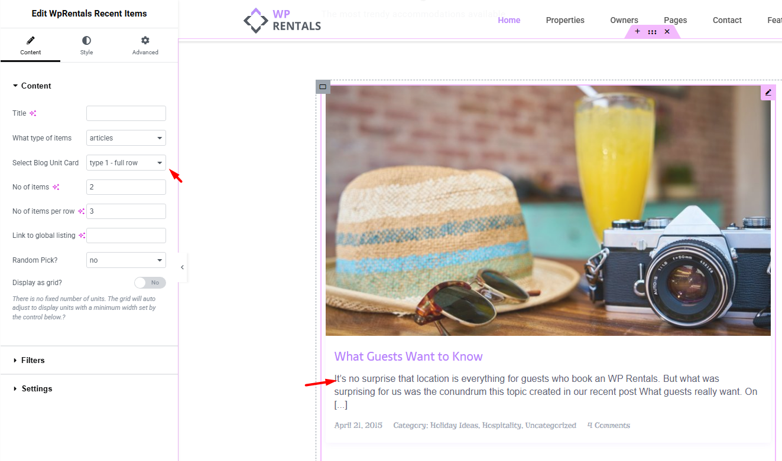Click the gray column handle icon
Screen dimensions: 782x461
point(323,87)
